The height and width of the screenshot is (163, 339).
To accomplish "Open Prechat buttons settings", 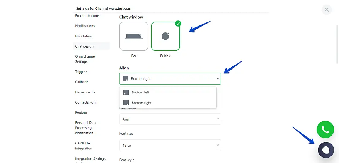I will coord(87,16).
